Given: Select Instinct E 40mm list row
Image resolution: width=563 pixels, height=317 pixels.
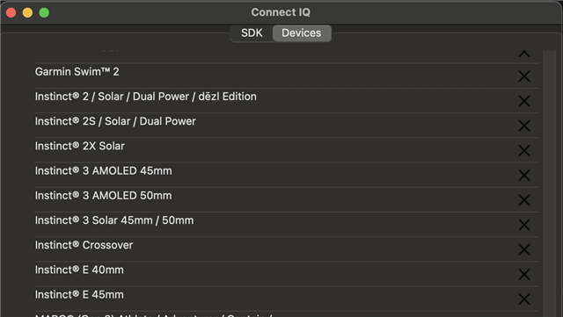Looking at the screenshot, I should (x=287, y=274).
